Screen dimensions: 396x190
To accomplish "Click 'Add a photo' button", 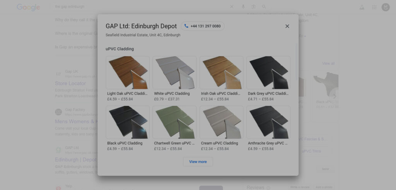I will (325, 187).
